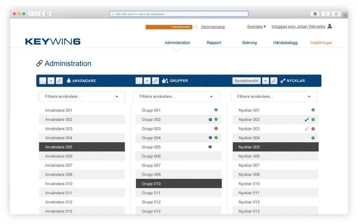
Task: Select Grupp 008 in the list
Action: coord(179,174)
